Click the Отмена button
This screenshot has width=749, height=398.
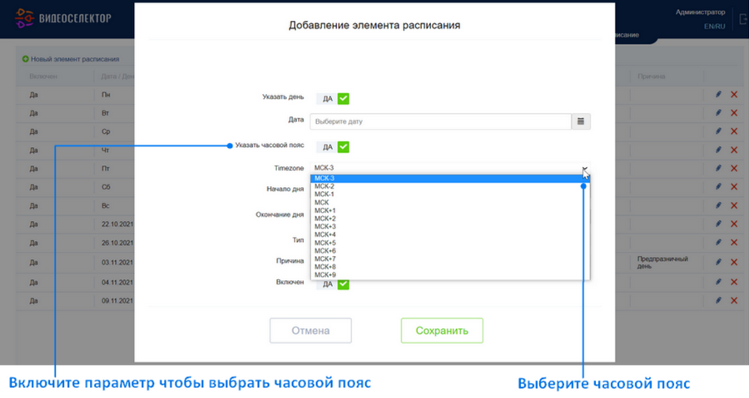pos(310,331)
